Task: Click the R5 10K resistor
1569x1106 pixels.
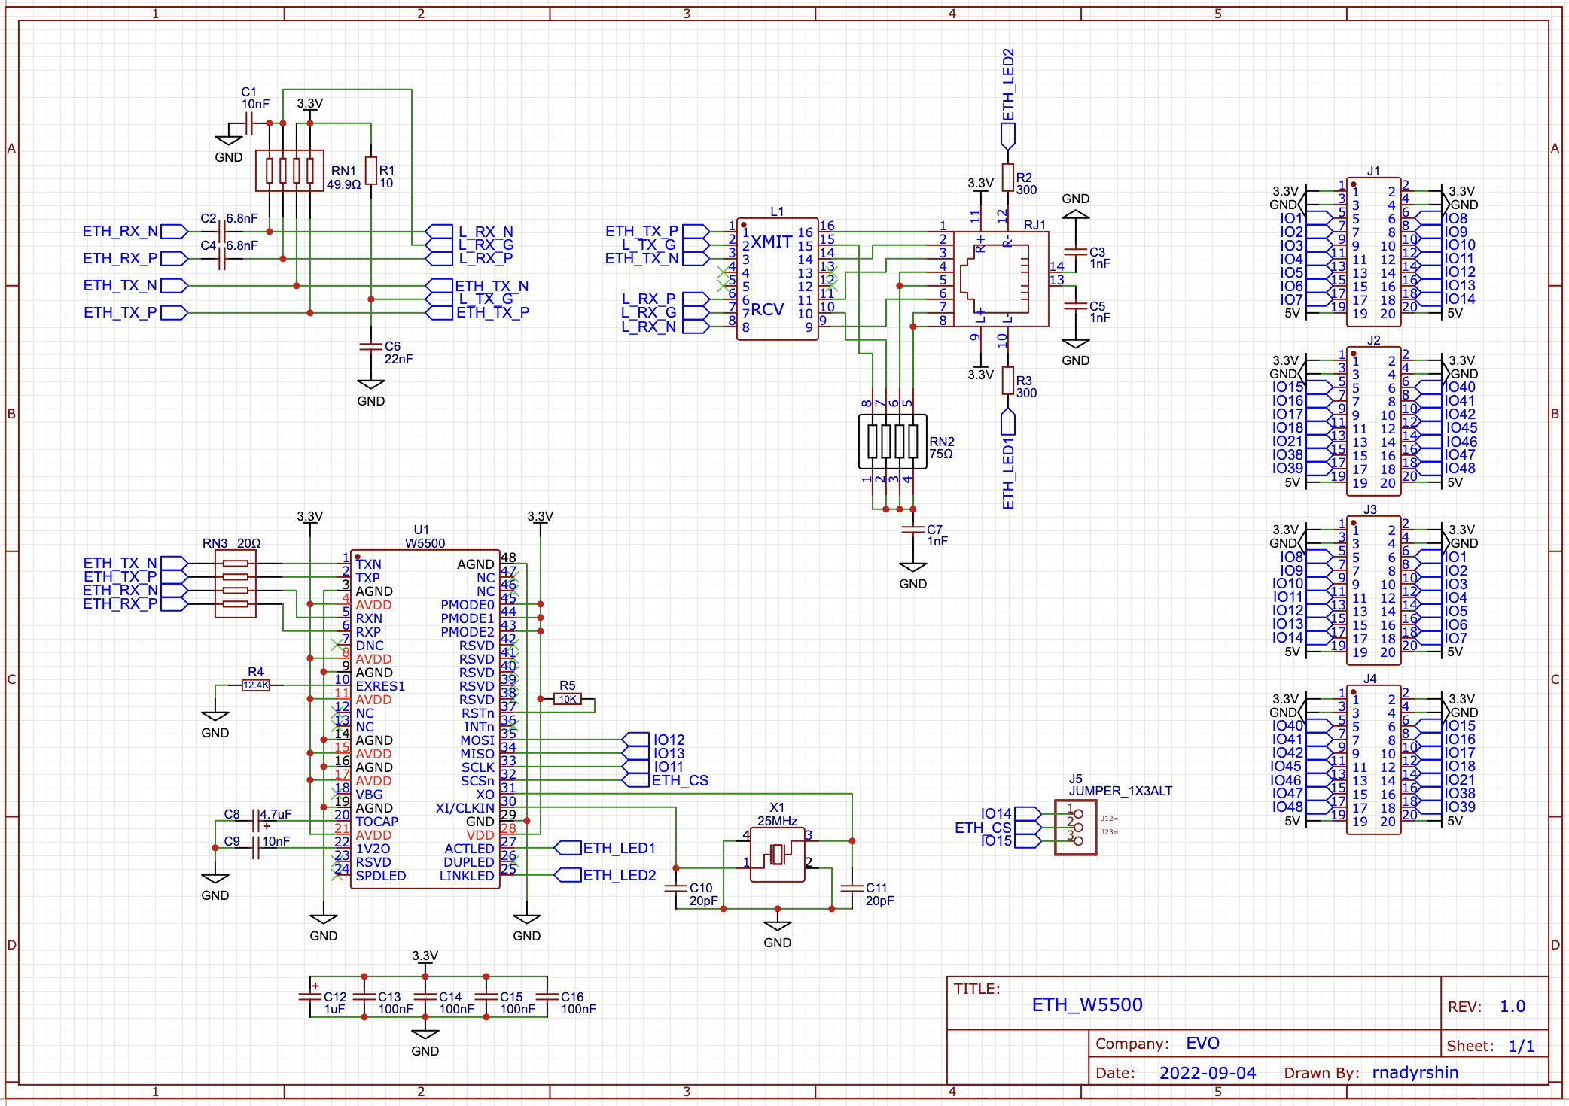Action: point(568,699)
